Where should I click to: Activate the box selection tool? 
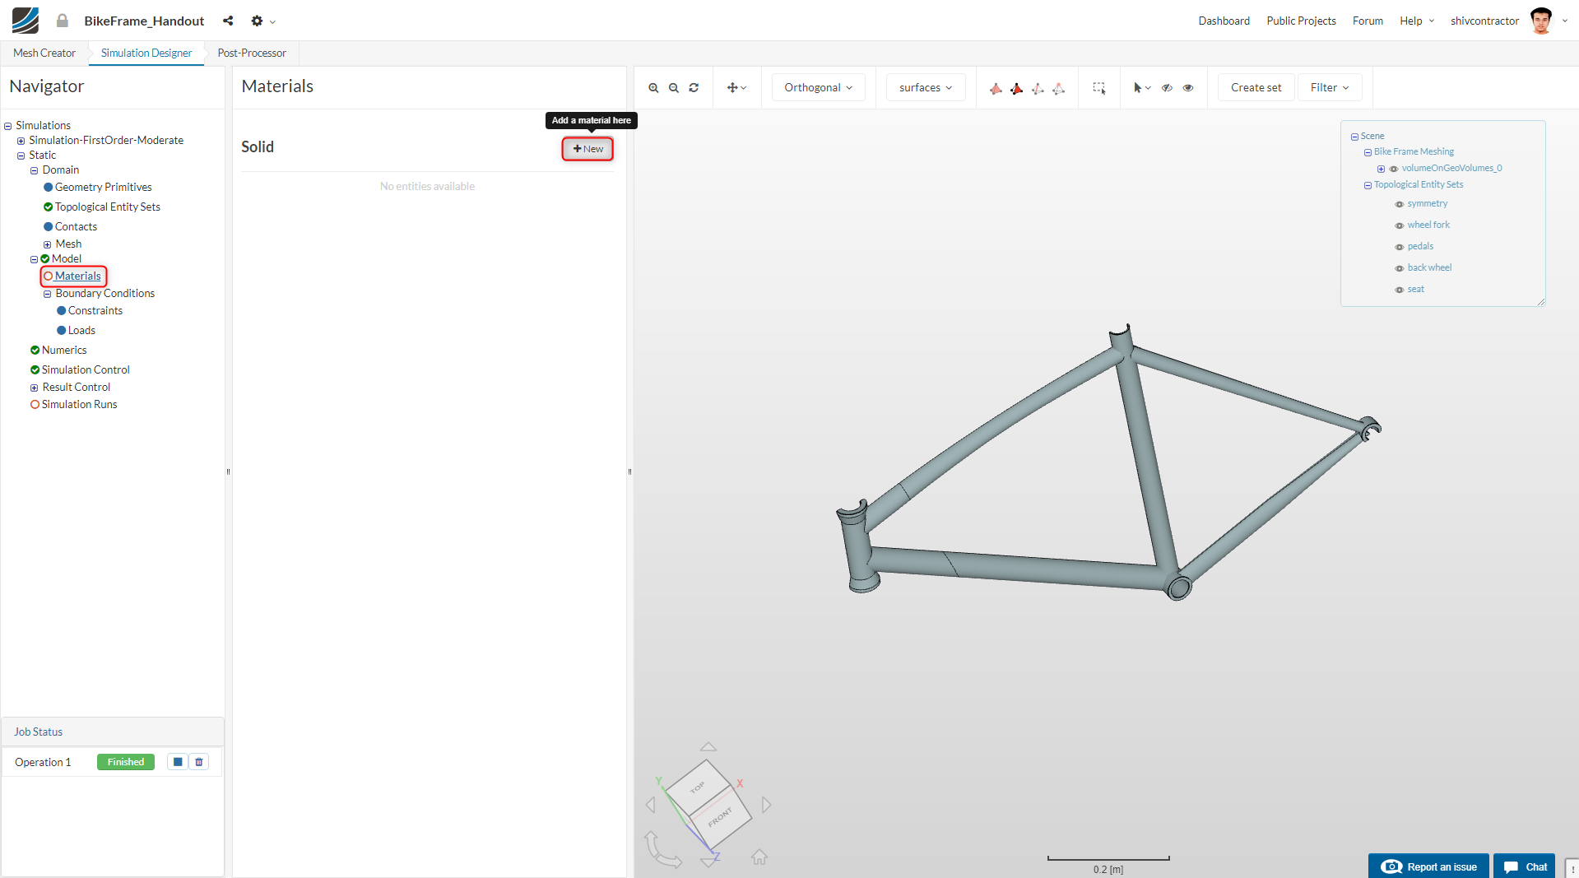[x=1099, y=87]
